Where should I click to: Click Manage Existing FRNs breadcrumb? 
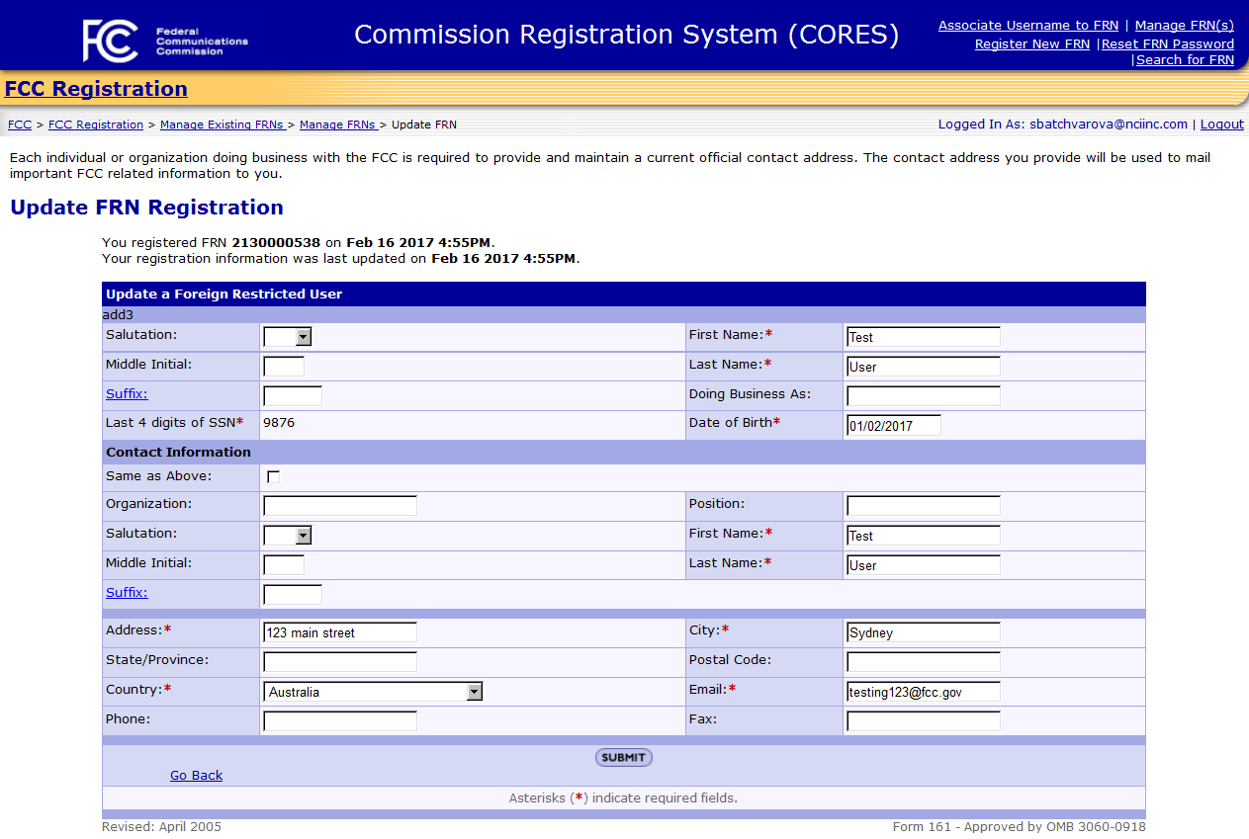pos(223,125)
